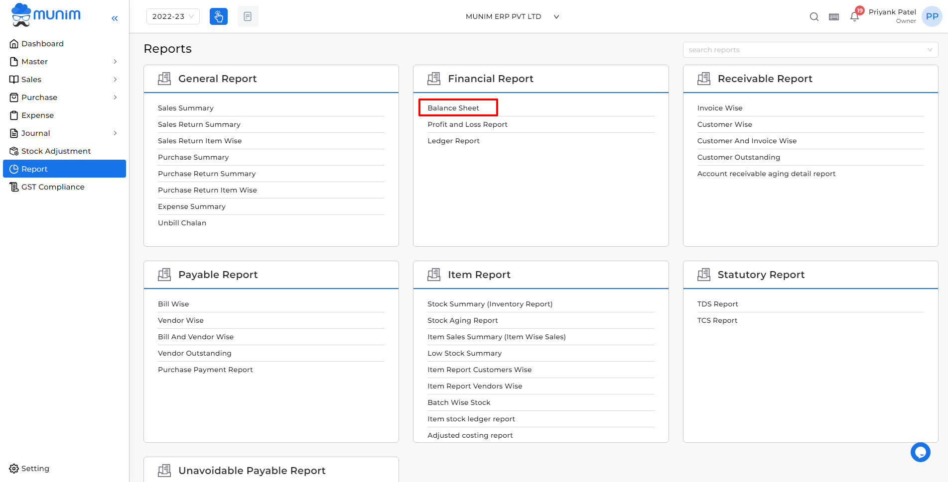Expand the Master menu arrow
The height and width of the screenshot is (482, 948).
click(115, 62)
